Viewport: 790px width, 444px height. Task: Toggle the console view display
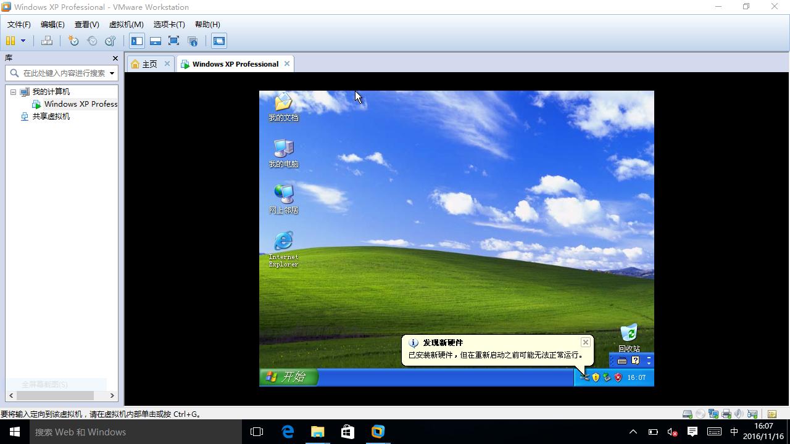219,41
